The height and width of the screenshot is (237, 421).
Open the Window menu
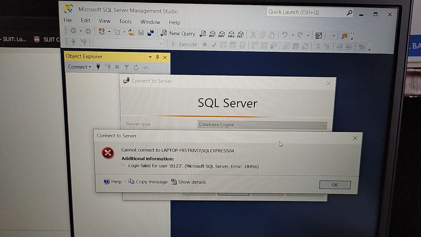(150, 22)
